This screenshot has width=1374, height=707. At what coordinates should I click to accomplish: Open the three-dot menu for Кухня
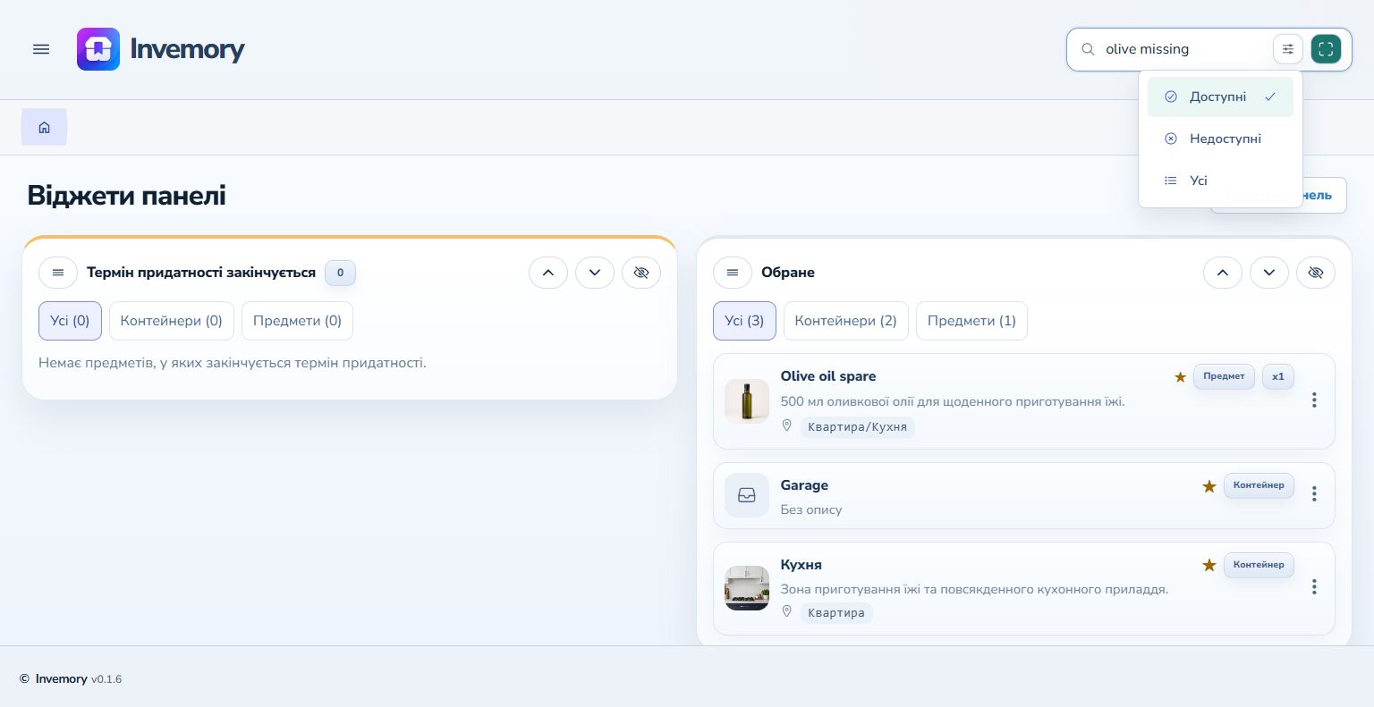(1314, 587)
